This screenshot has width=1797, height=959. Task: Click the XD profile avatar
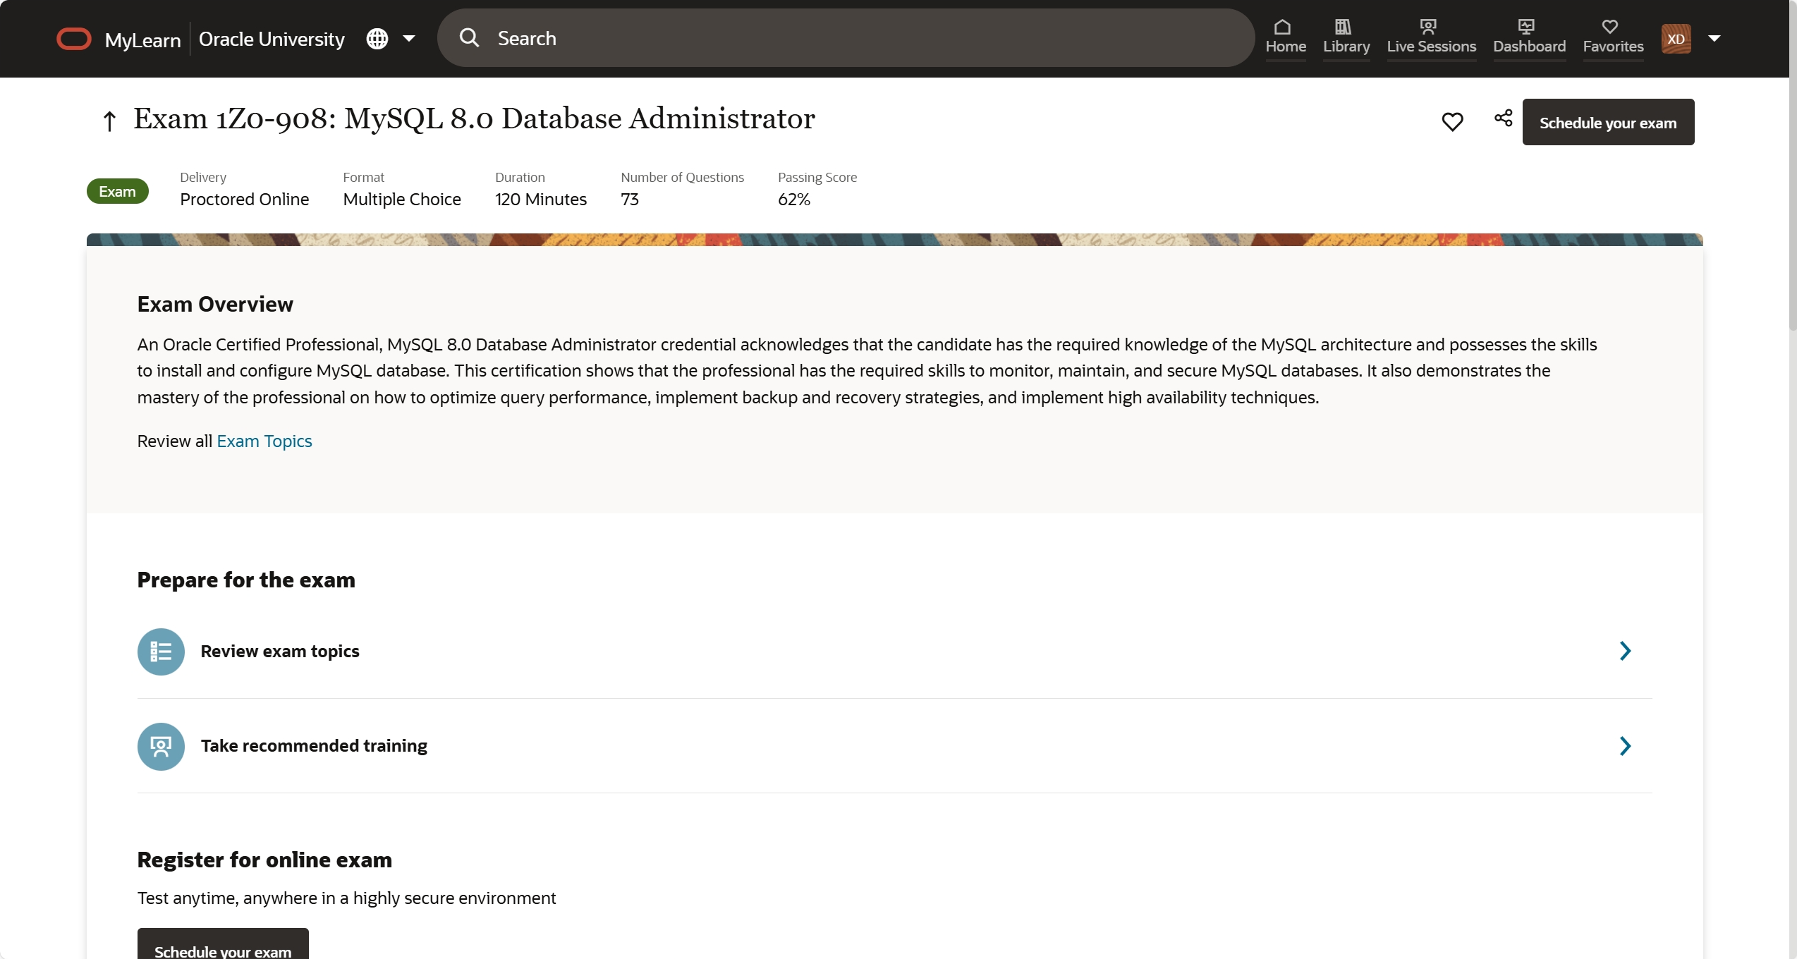[x=1676, y=39]
